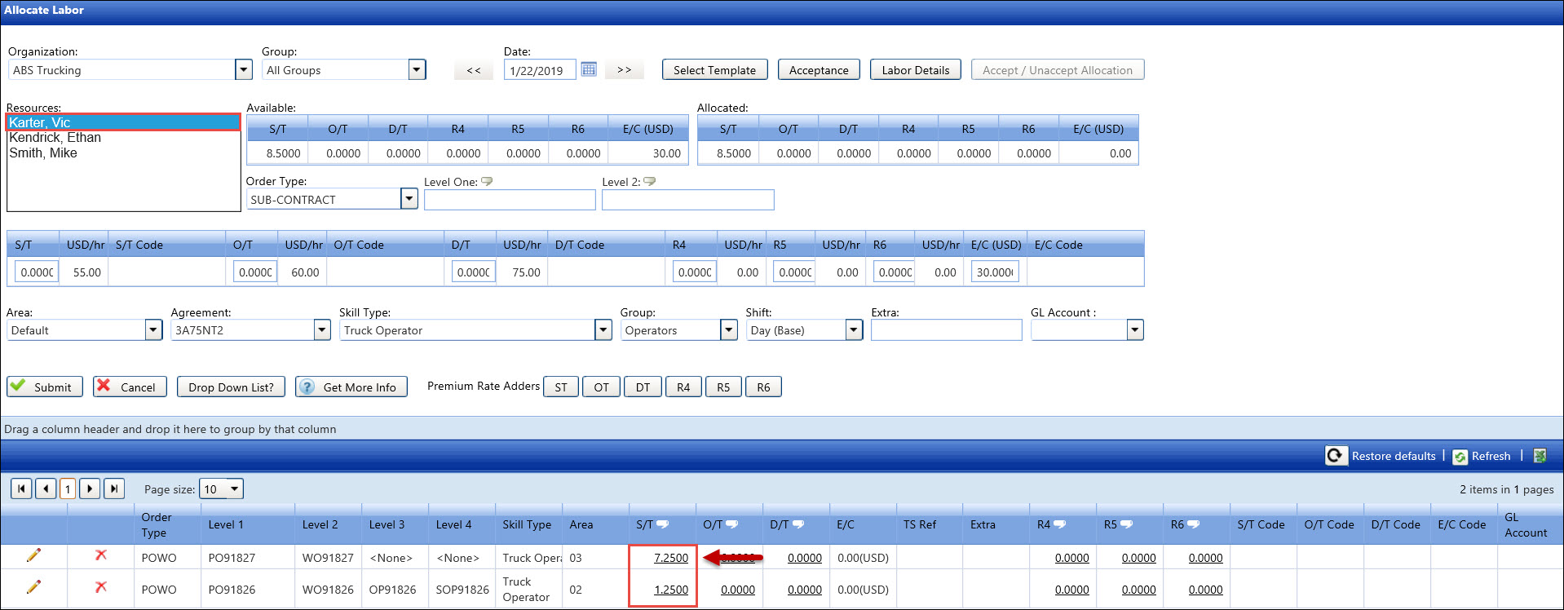Image resolution: width=1564 pixels, height=610 pixels.
Task: Refresh the allocation grid
Action: click(1482, 456)
